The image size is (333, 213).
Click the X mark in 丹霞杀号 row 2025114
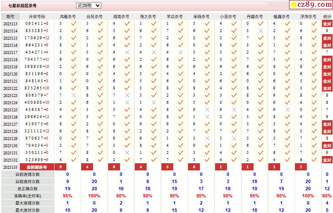coord(260,31)
